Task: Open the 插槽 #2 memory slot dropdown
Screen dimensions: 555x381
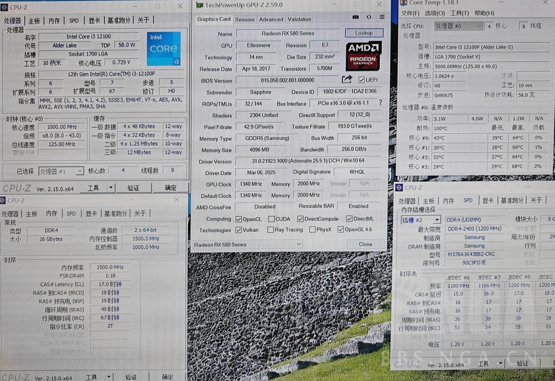Action: [421, 220]
